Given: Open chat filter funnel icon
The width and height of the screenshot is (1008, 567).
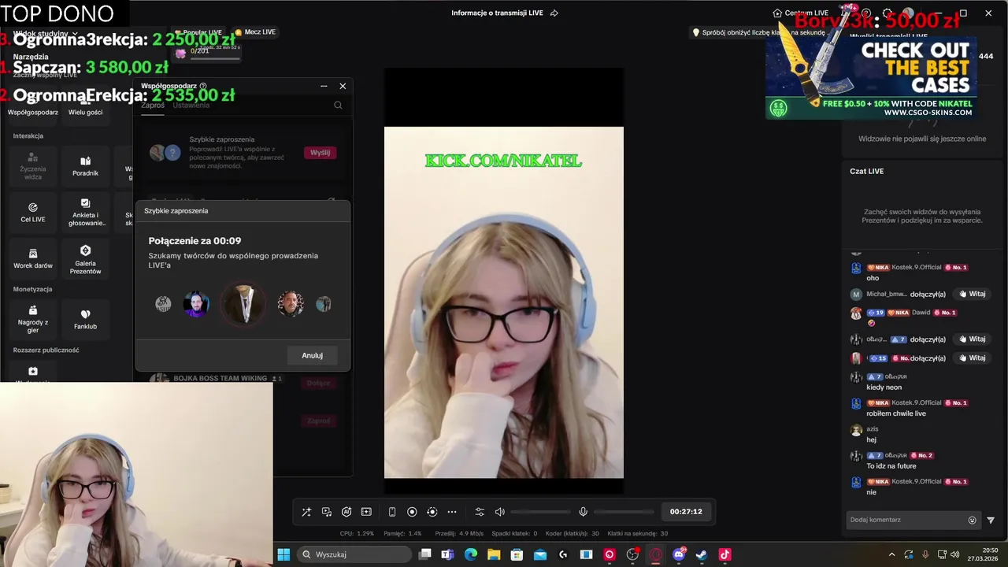Looking at the screenshot, I should (991, 520).
